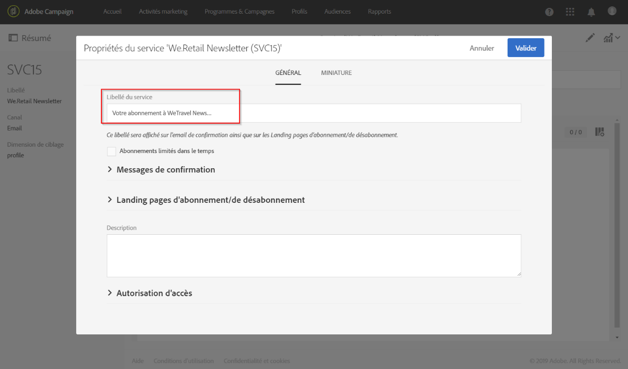
Task: Click the Résumé panel icon
Action: pos(13,38)
